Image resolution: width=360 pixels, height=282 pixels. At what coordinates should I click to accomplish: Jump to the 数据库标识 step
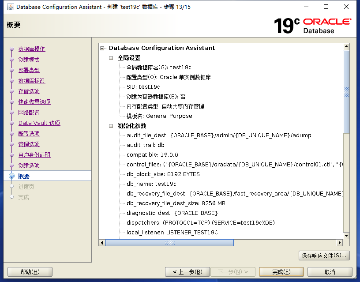(32, 81)
